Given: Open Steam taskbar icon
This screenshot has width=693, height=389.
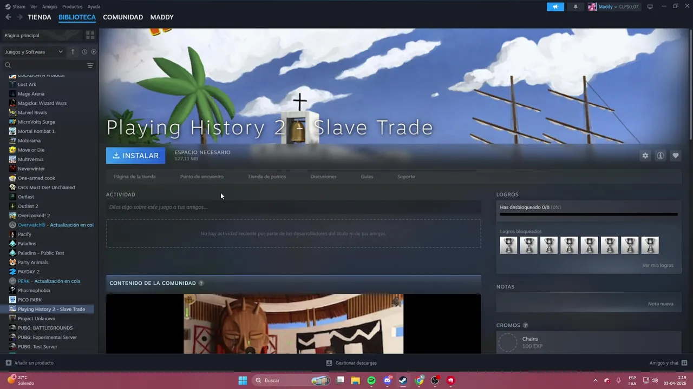Looking at the screenshot, I should tap(403, 380).
